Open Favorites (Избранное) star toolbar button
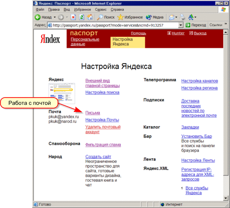The height and width of the screenshot is (208, 230). point(130,17)
